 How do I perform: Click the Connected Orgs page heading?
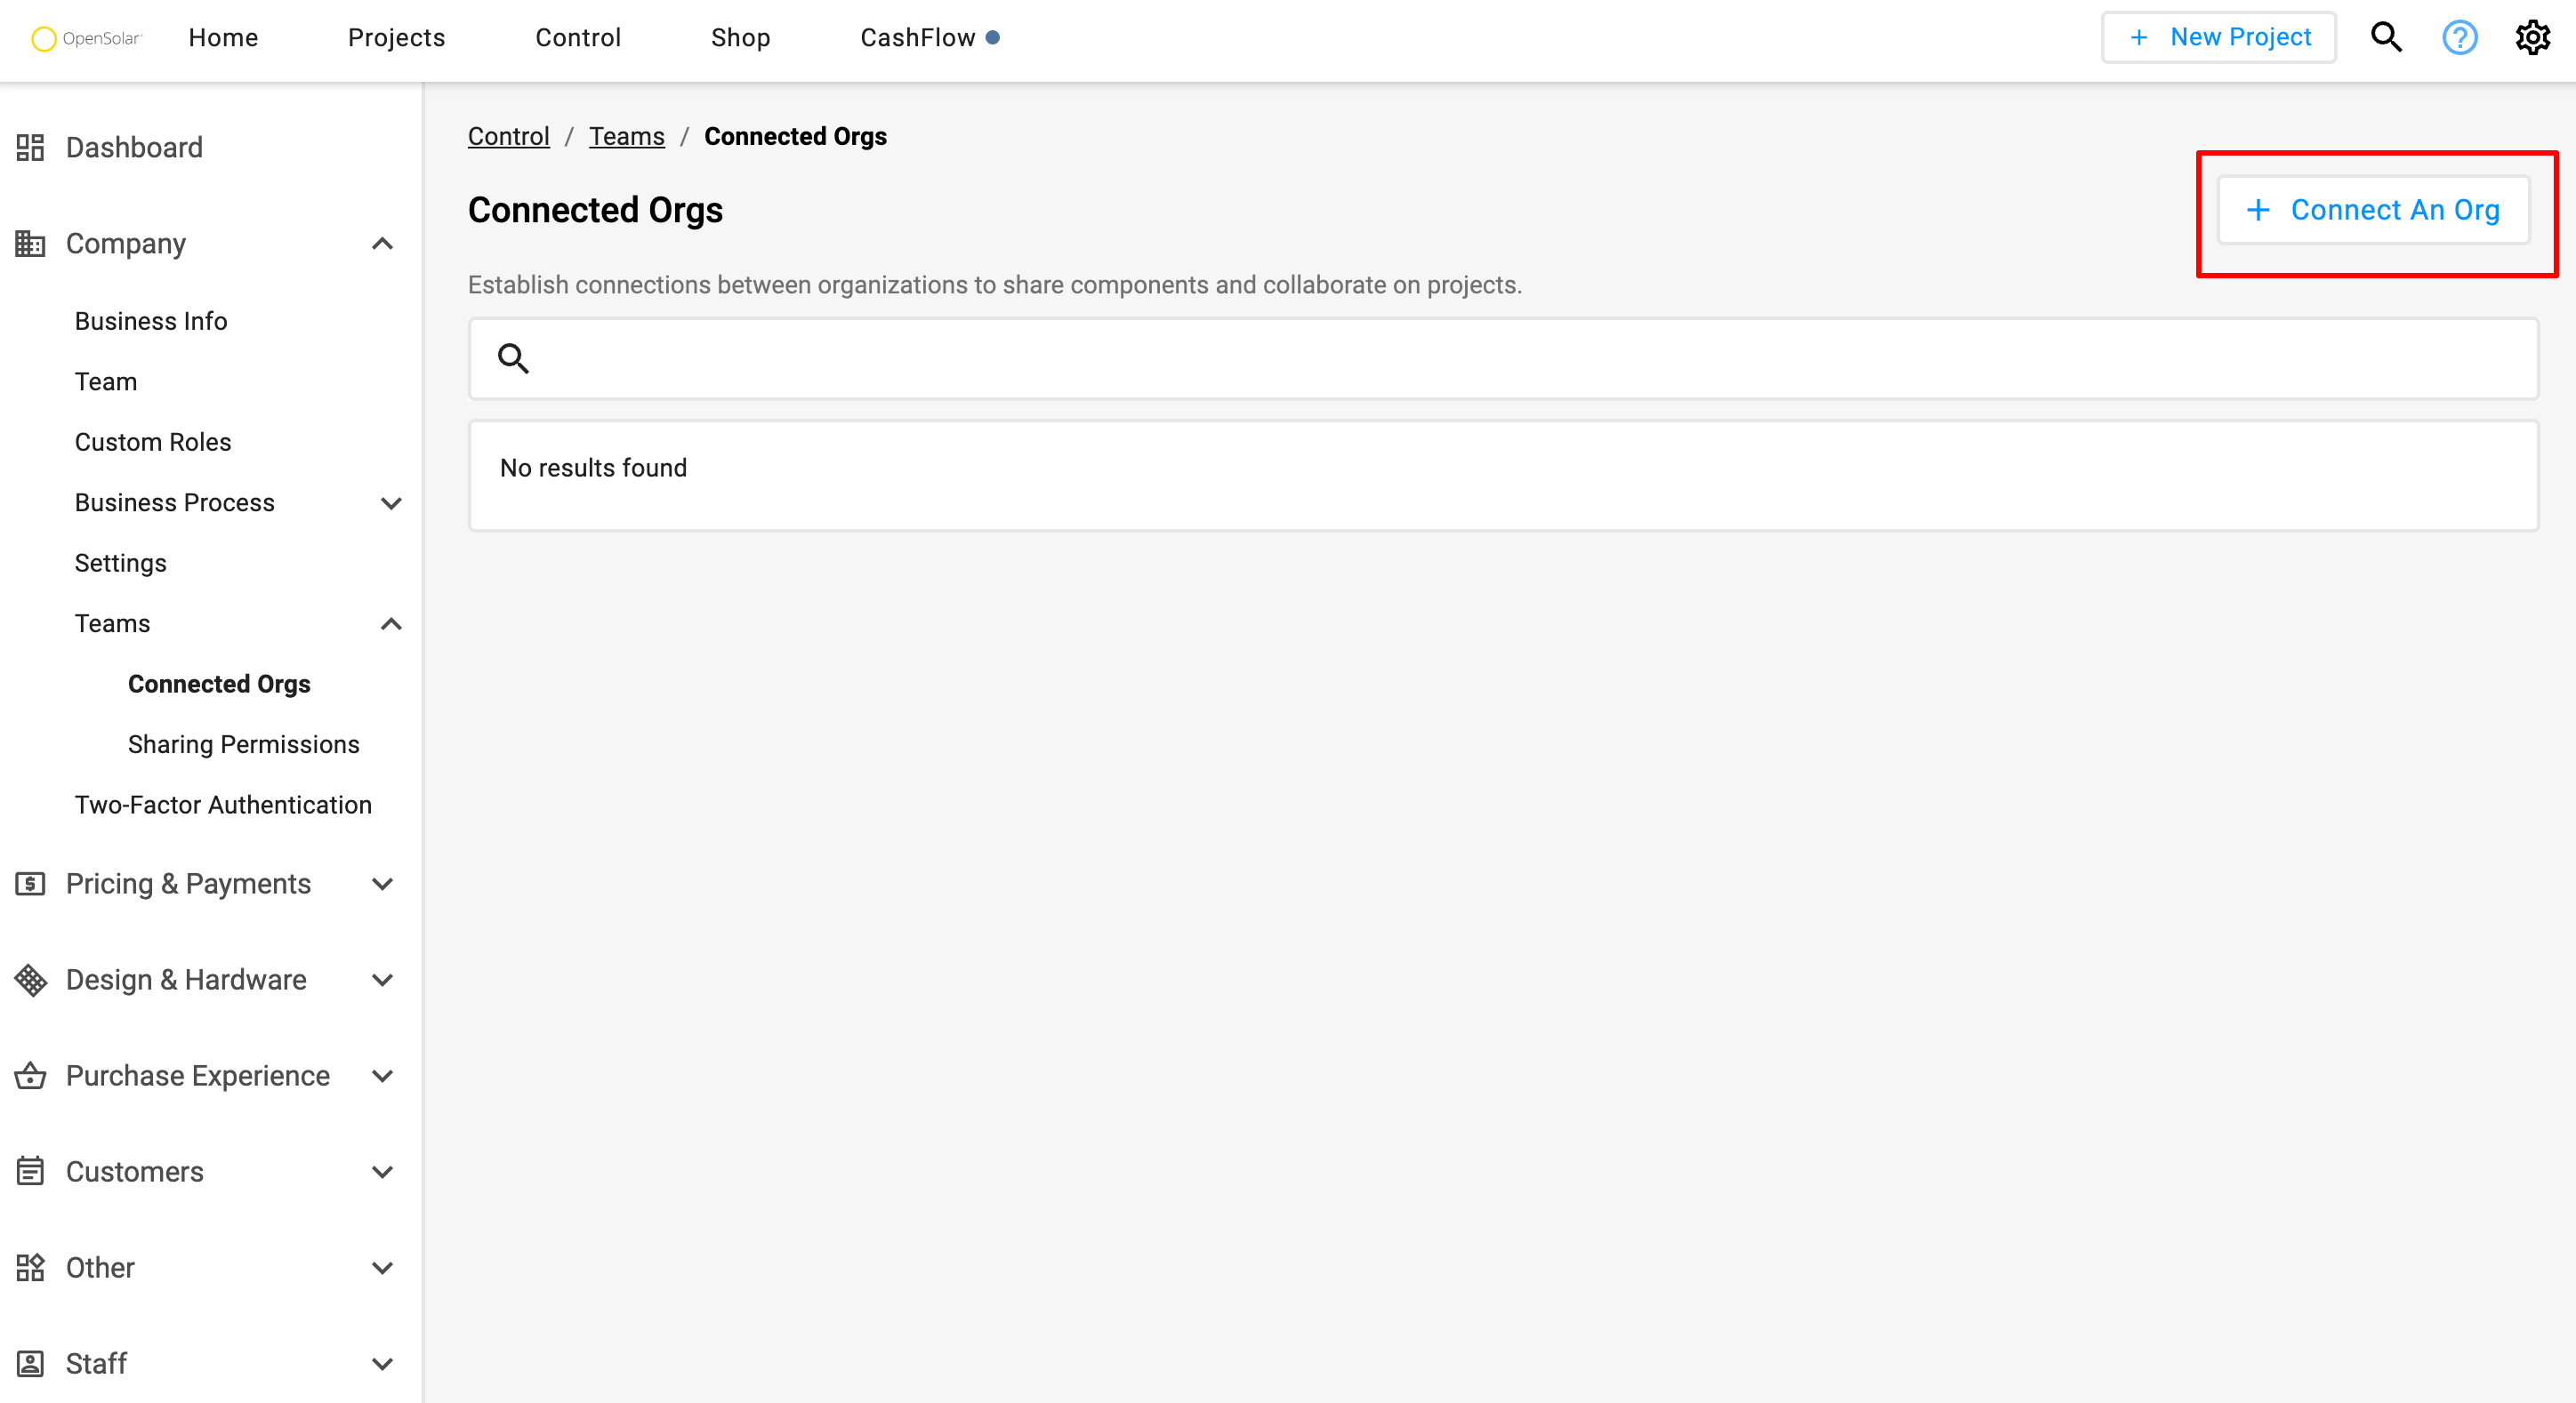595,210
